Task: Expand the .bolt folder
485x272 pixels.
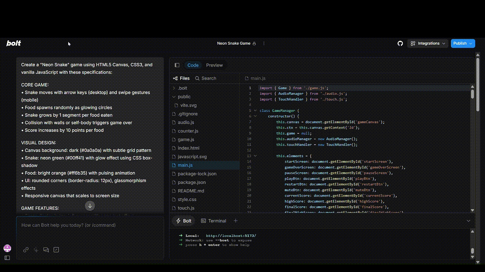Action: (182, 88)
